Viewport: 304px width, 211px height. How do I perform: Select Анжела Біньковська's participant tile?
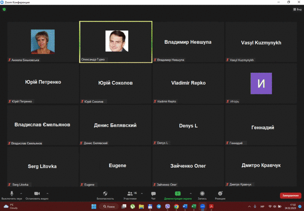(43, 42)
